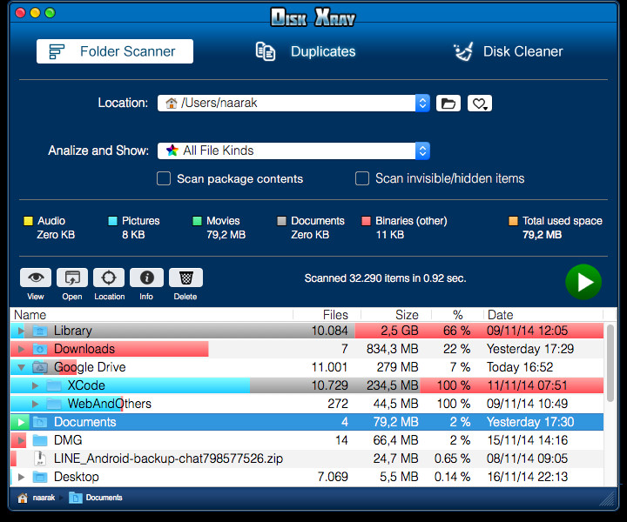Viewport: 627px width, 522px height.
Task: Switch to Folder Scanner tab
Action: [115, 51]
